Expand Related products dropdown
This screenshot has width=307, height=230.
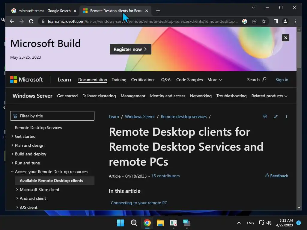click(x=269, y=96)
